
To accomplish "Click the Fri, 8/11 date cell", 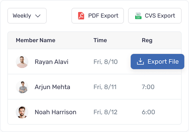I will [x=105, y=87].
